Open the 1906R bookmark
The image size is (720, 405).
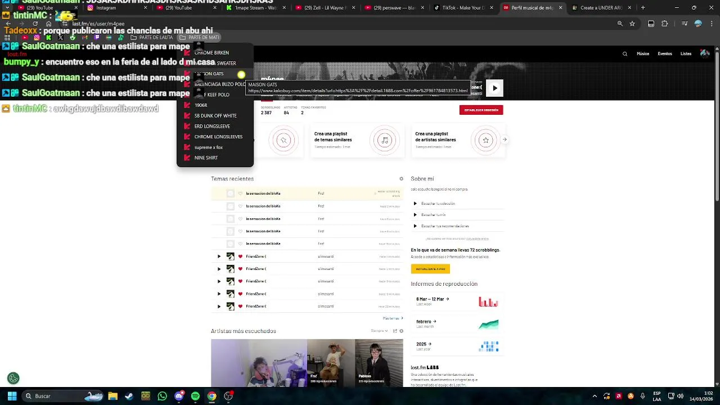pyautogui.click(x=215, y=105)
